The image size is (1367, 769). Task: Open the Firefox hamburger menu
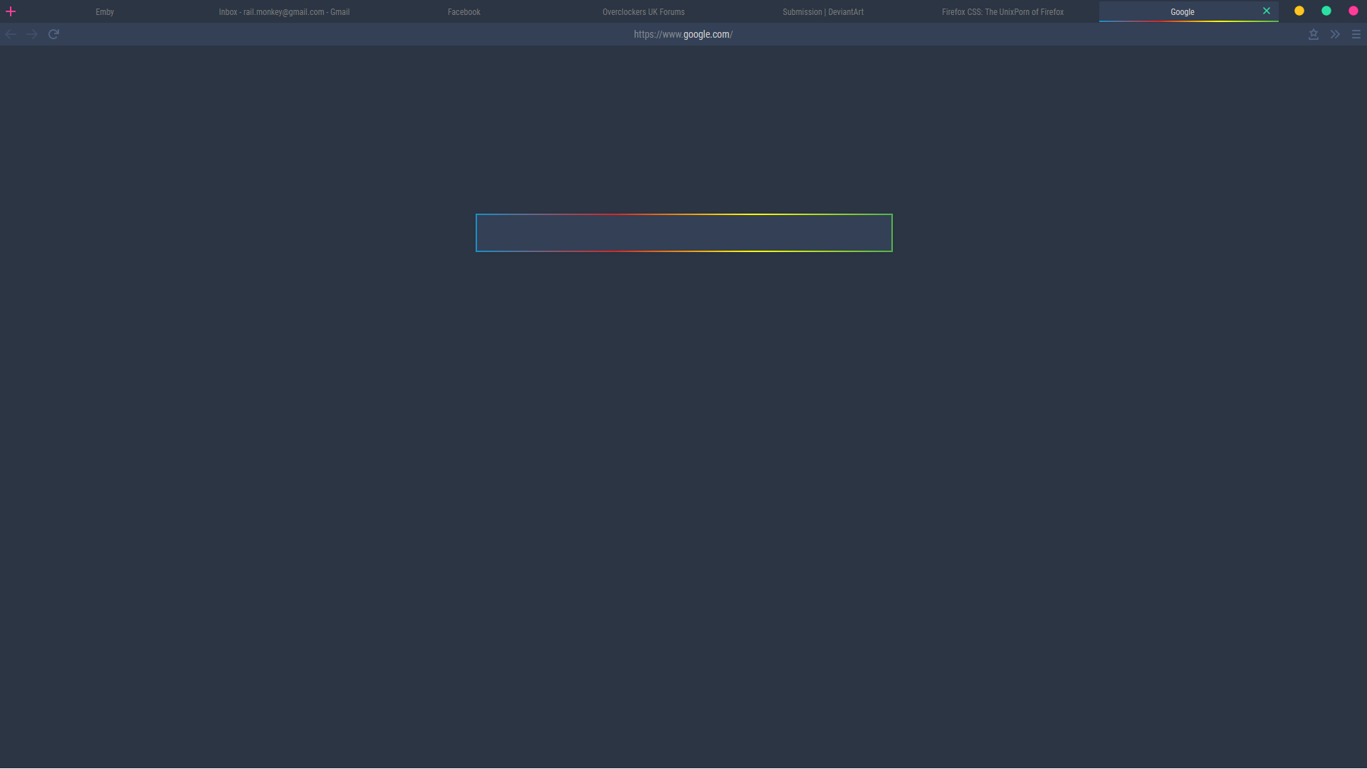[1356, 33]
